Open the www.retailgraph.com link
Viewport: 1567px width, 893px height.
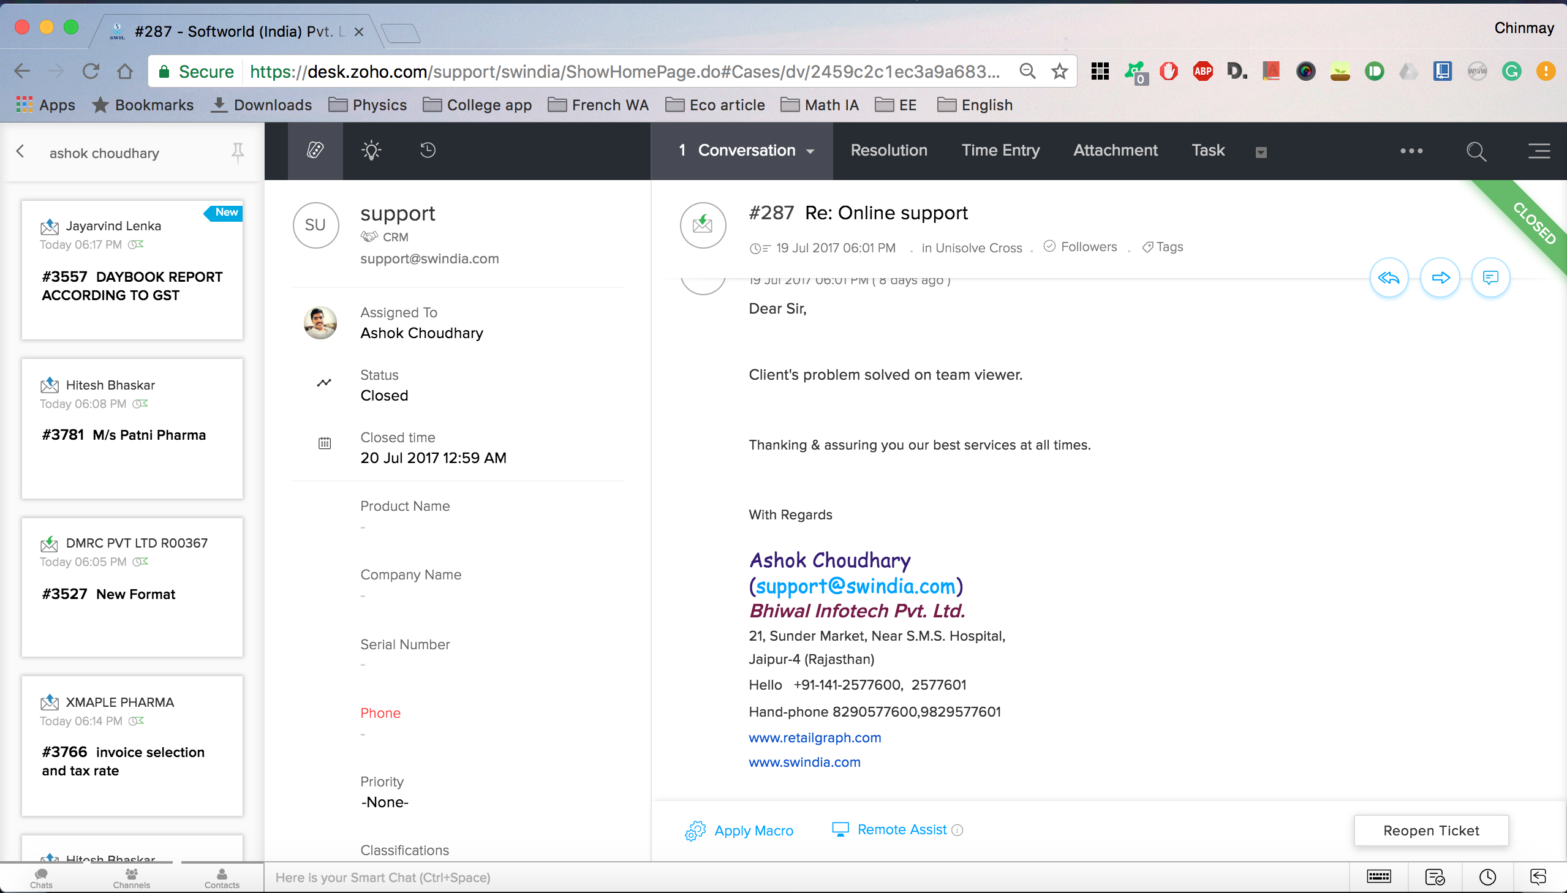click(815, 738)
